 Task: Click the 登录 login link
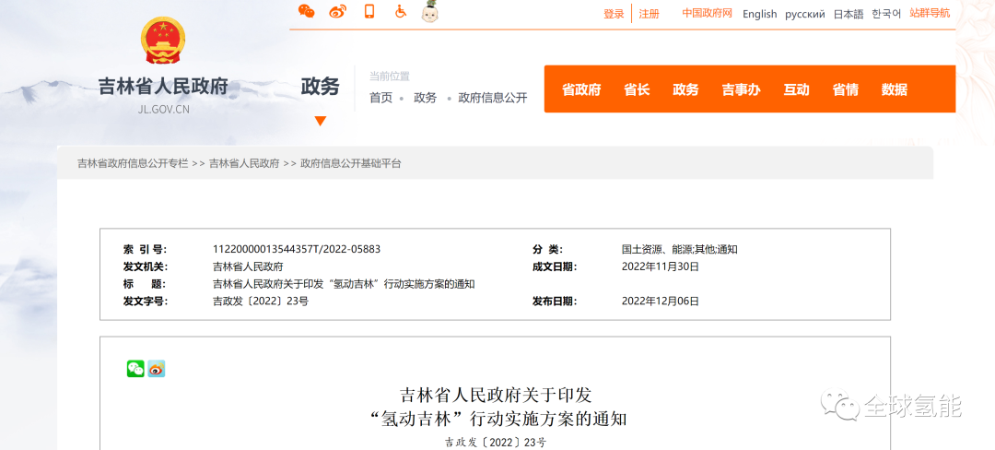[x=614, y=14]
